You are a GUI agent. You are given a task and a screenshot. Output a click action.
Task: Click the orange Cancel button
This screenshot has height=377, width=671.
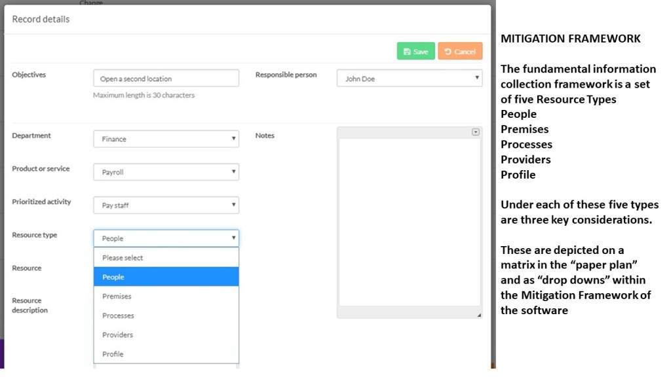460,51
